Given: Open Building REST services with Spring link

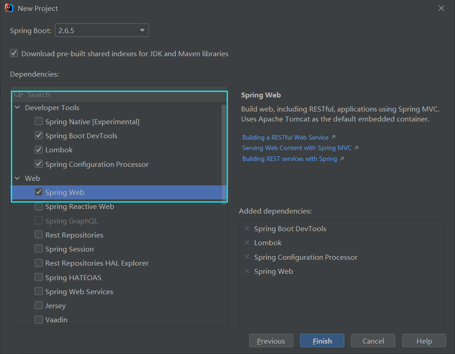Looking at the screenshot, I should pos(290,159).
